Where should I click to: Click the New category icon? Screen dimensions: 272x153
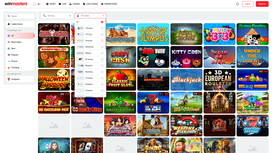(9, 48)
